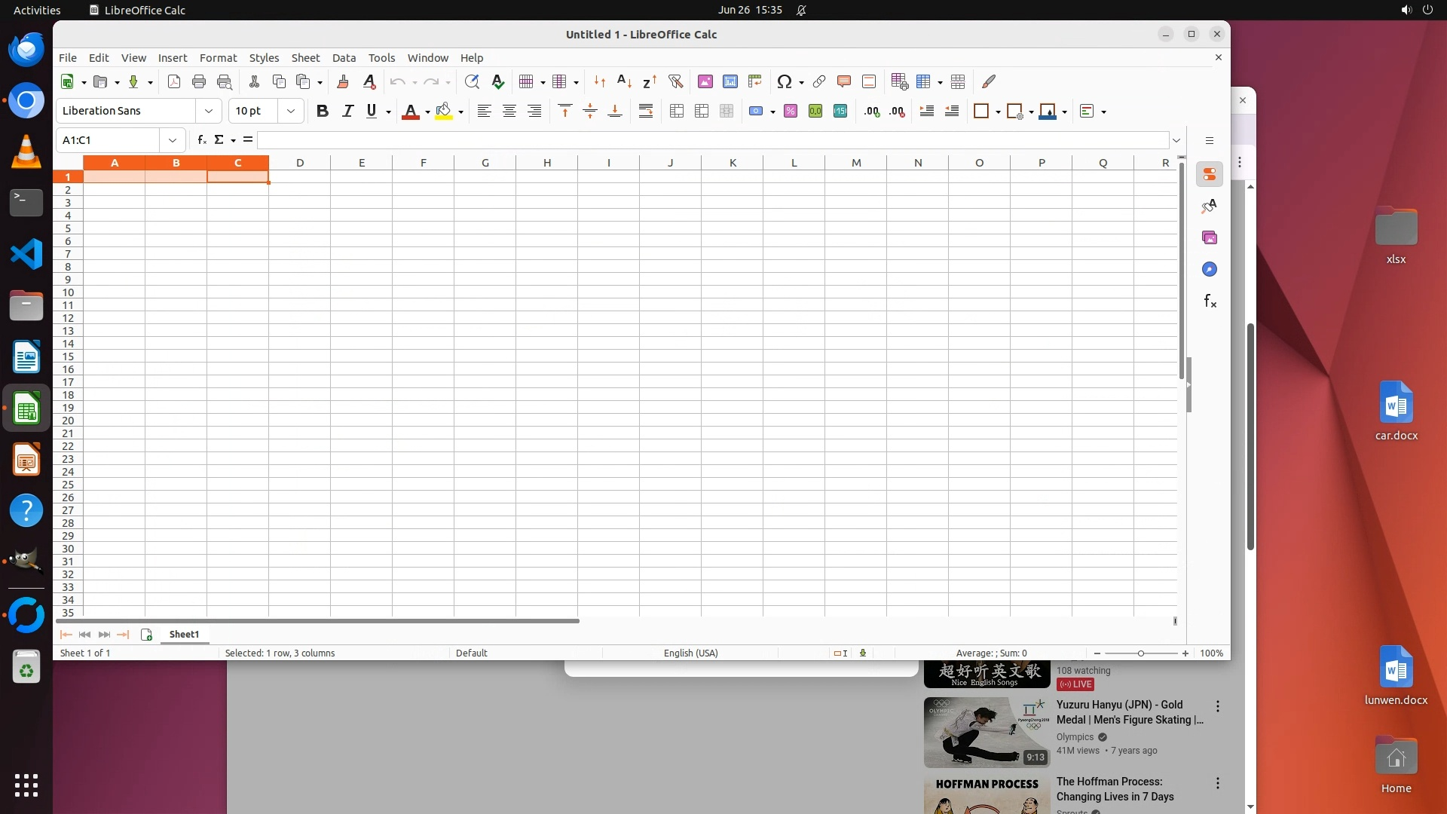
Task: Select the Sheet1 tab
Action: (184, 635)
